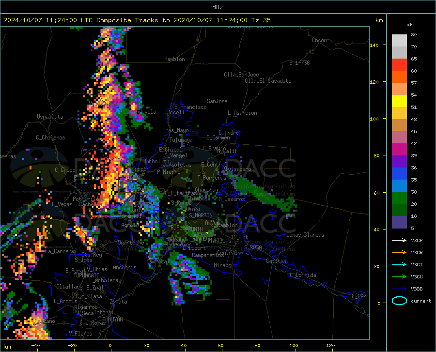Image resolution: width=436 pixels, height=352 pixels.
Task: Click the Tulumaya map label
Action: click(181, 140)
